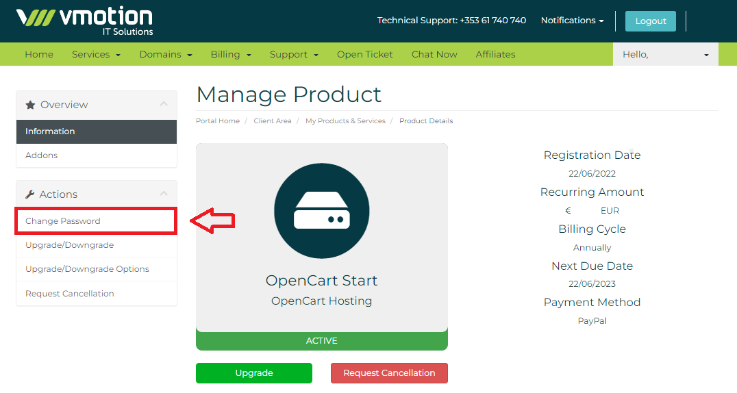Go to Home in navigation bar

click(39, 54)
